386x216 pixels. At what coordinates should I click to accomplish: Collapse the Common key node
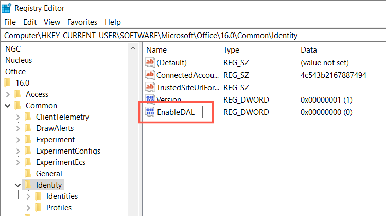(x=8, y=106)
